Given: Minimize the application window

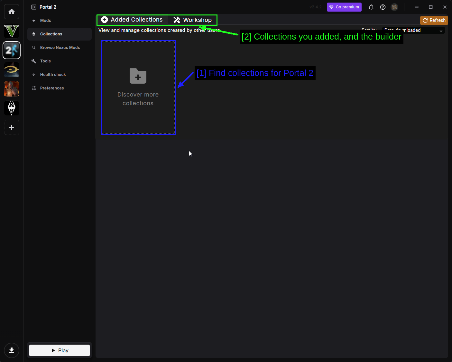Looking at the screenshot, I should tap(417, 7).
